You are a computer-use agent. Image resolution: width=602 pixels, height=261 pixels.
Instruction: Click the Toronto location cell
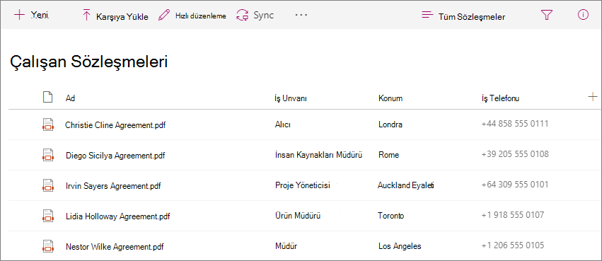pyautogui.click(x=390, y=216)
